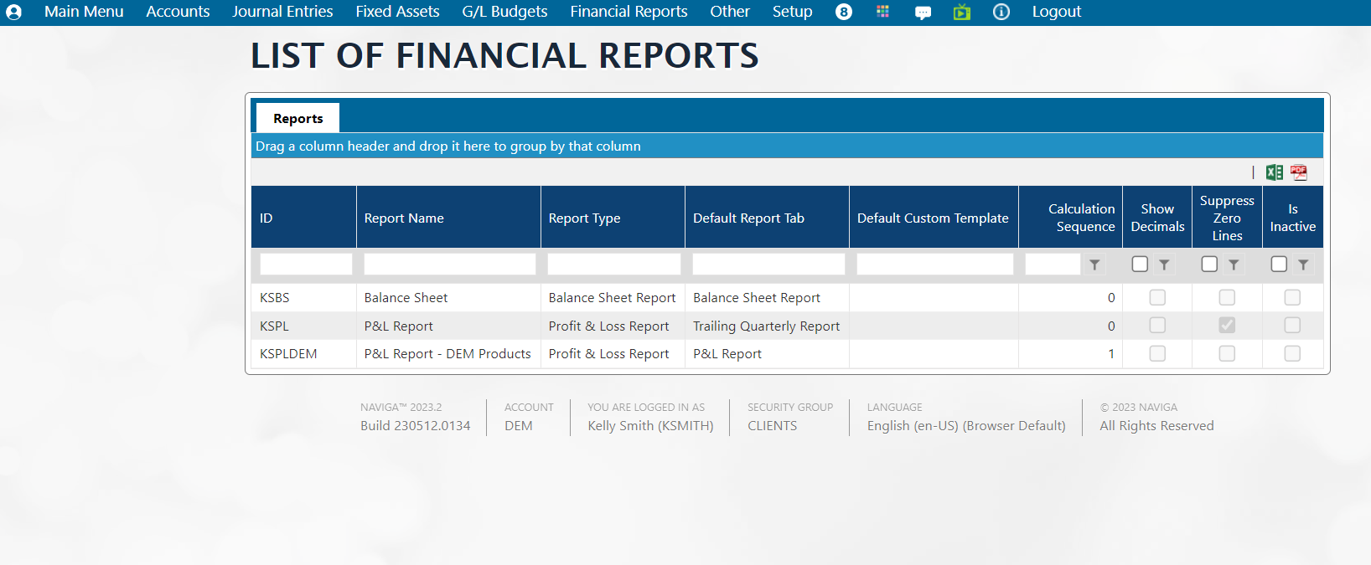Open the Is Inactive filter funnel menu

coord(1303,265)
